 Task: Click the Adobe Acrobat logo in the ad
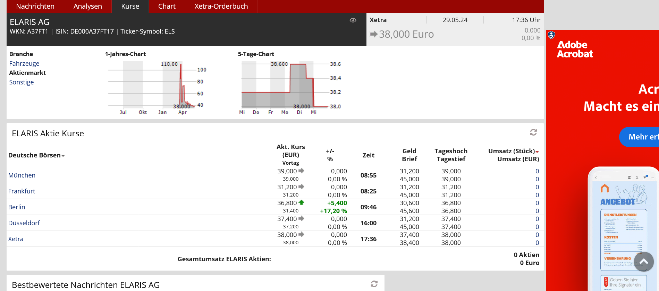[575, 49]
